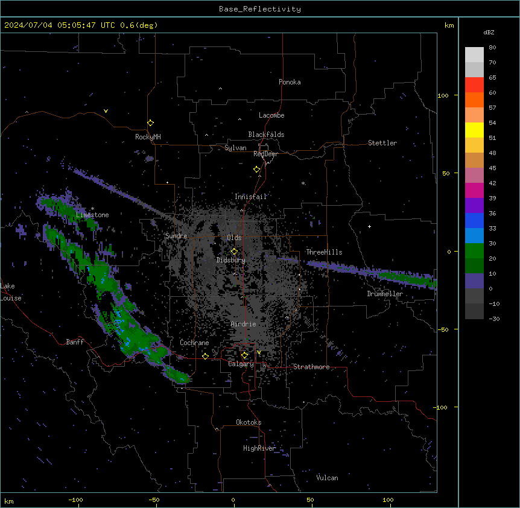Select the light gray 70-80 dBZ swatch

[474, 54]
